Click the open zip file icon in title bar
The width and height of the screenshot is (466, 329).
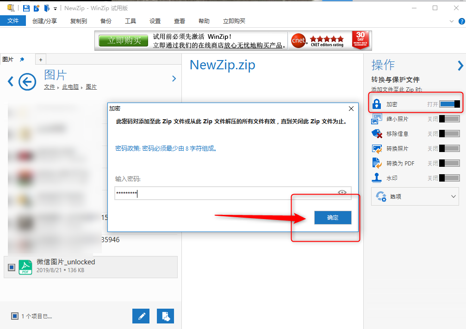tap(47, 8)
